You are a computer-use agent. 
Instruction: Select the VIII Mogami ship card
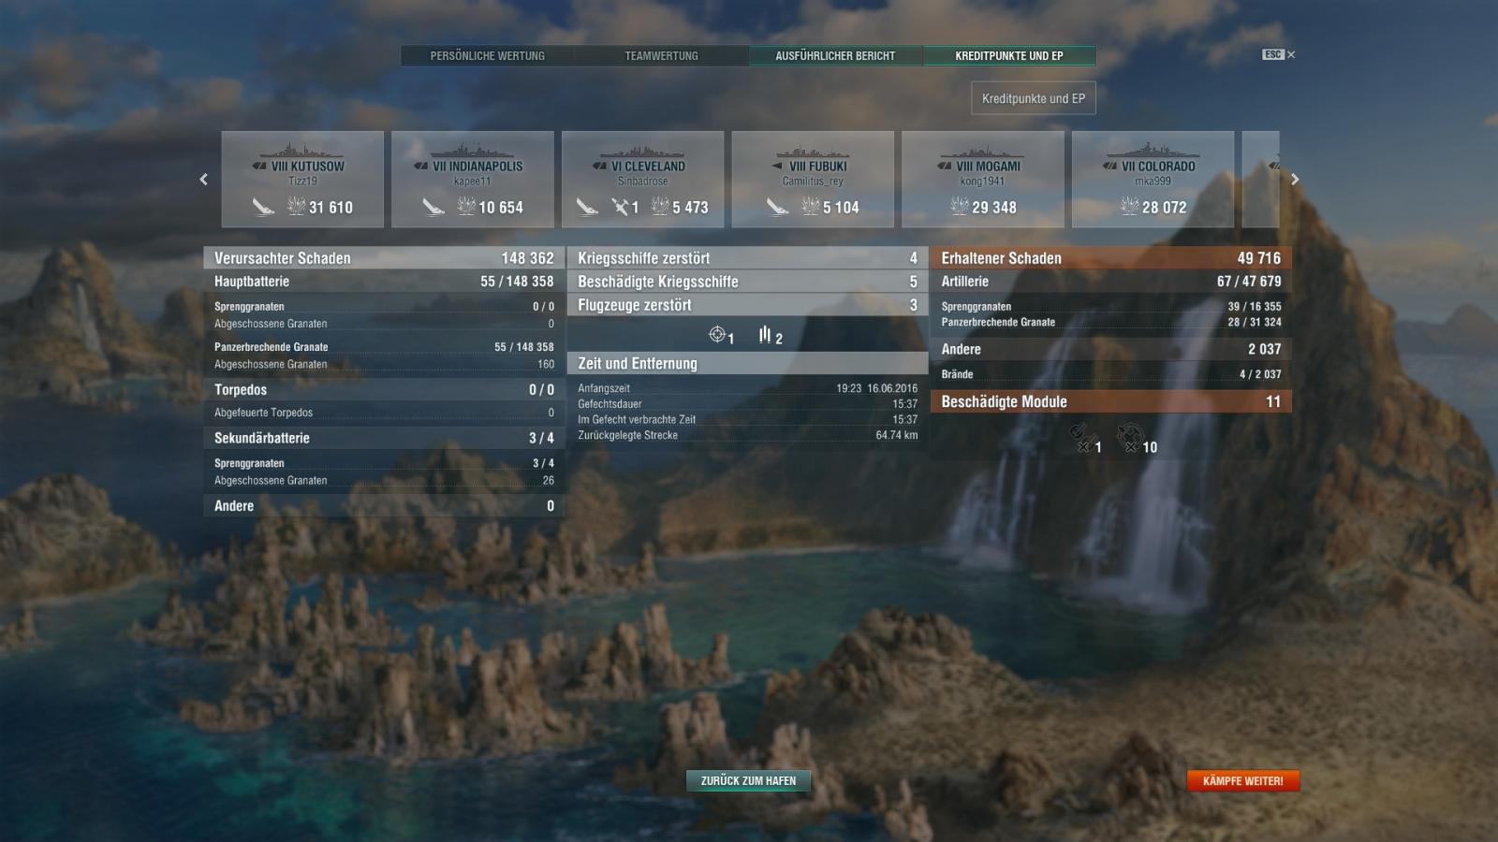click(x=983, y=180)
